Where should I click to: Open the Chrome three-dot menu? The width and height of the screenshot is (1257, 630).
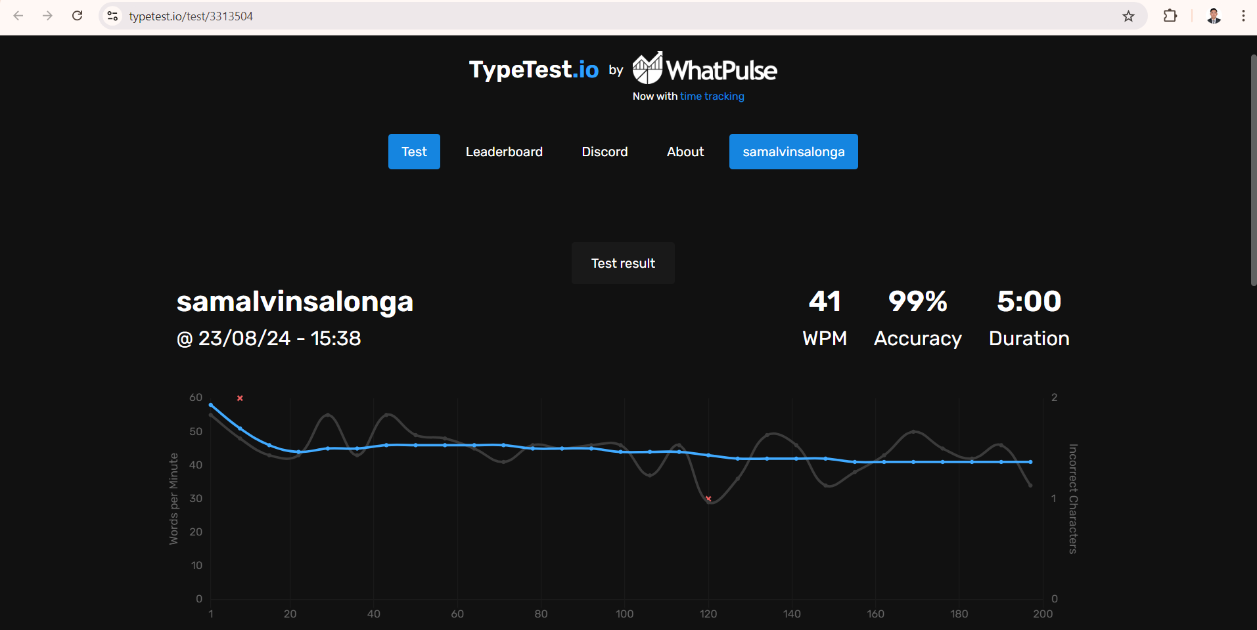tap(1243, 16)
